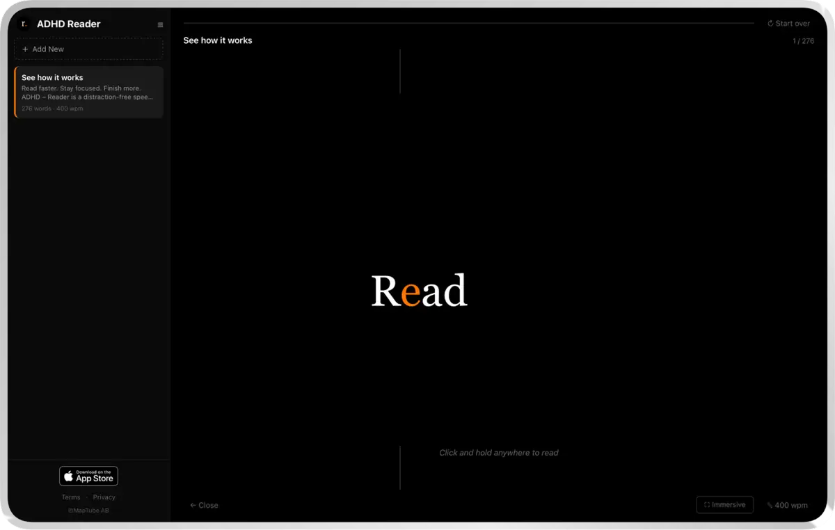Viewport: 835px width, 530px height.
Task: Open the Privacy link
Action: point(104,497)
